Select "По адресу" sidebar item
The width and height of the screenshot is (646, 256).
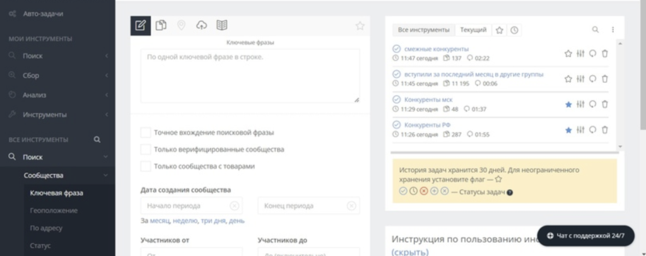[x=46, y=228]
